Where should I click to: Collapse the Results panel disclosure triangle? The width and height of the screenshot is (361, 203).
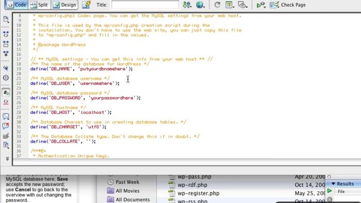point(333,184)
